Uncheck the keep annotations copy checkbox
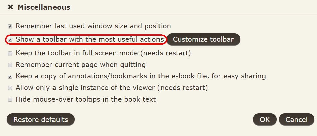 click(x=10, y=76)
